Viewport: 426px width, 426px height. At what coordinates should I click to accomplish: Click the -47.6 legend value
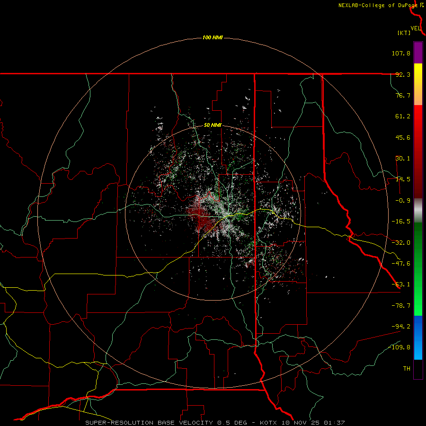(x=401, y=264)
